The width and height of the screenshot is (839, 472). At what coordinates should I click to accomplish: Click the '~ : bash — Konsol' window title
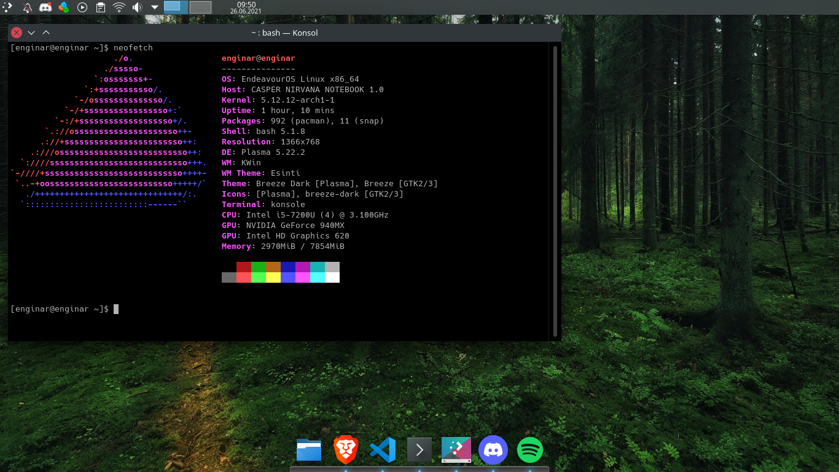pyautogui.click(x=284, y=33)
